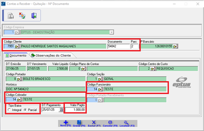The image size is (204, 131).
Task: Click Código Funcionário code field 14
Action: (92, 89)
